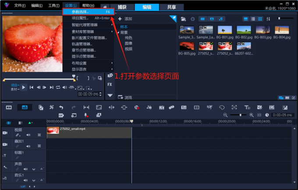Collapse the 背景 tree node
The height and width of the screenshot is (190, 298).
(118, 32)
